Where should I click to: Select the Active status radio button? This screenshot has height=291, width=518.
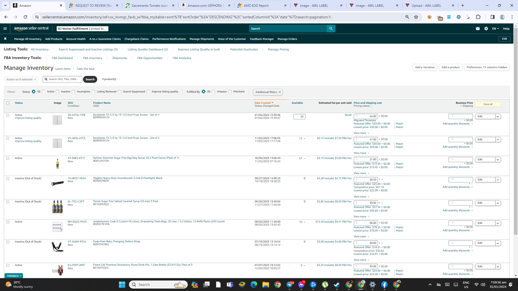point(44,92)
